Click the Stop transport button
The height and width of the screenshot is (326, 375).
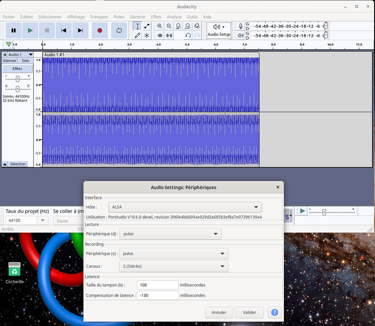pyautogui.click(x=47, y=31)
